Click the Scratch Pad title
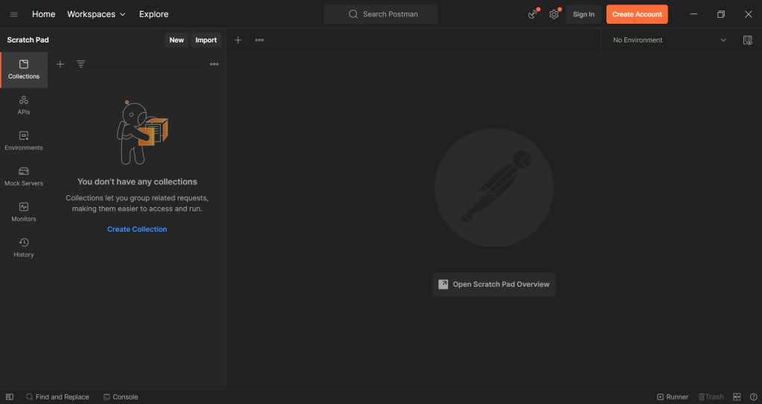Image resolution: width=762 pixels, height=404 pixels. (28, 40)
